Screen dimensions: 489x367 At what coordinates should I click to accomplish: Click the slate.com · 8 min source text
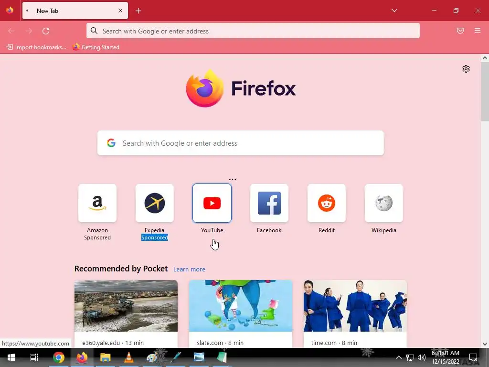click(x=220, y=343)
